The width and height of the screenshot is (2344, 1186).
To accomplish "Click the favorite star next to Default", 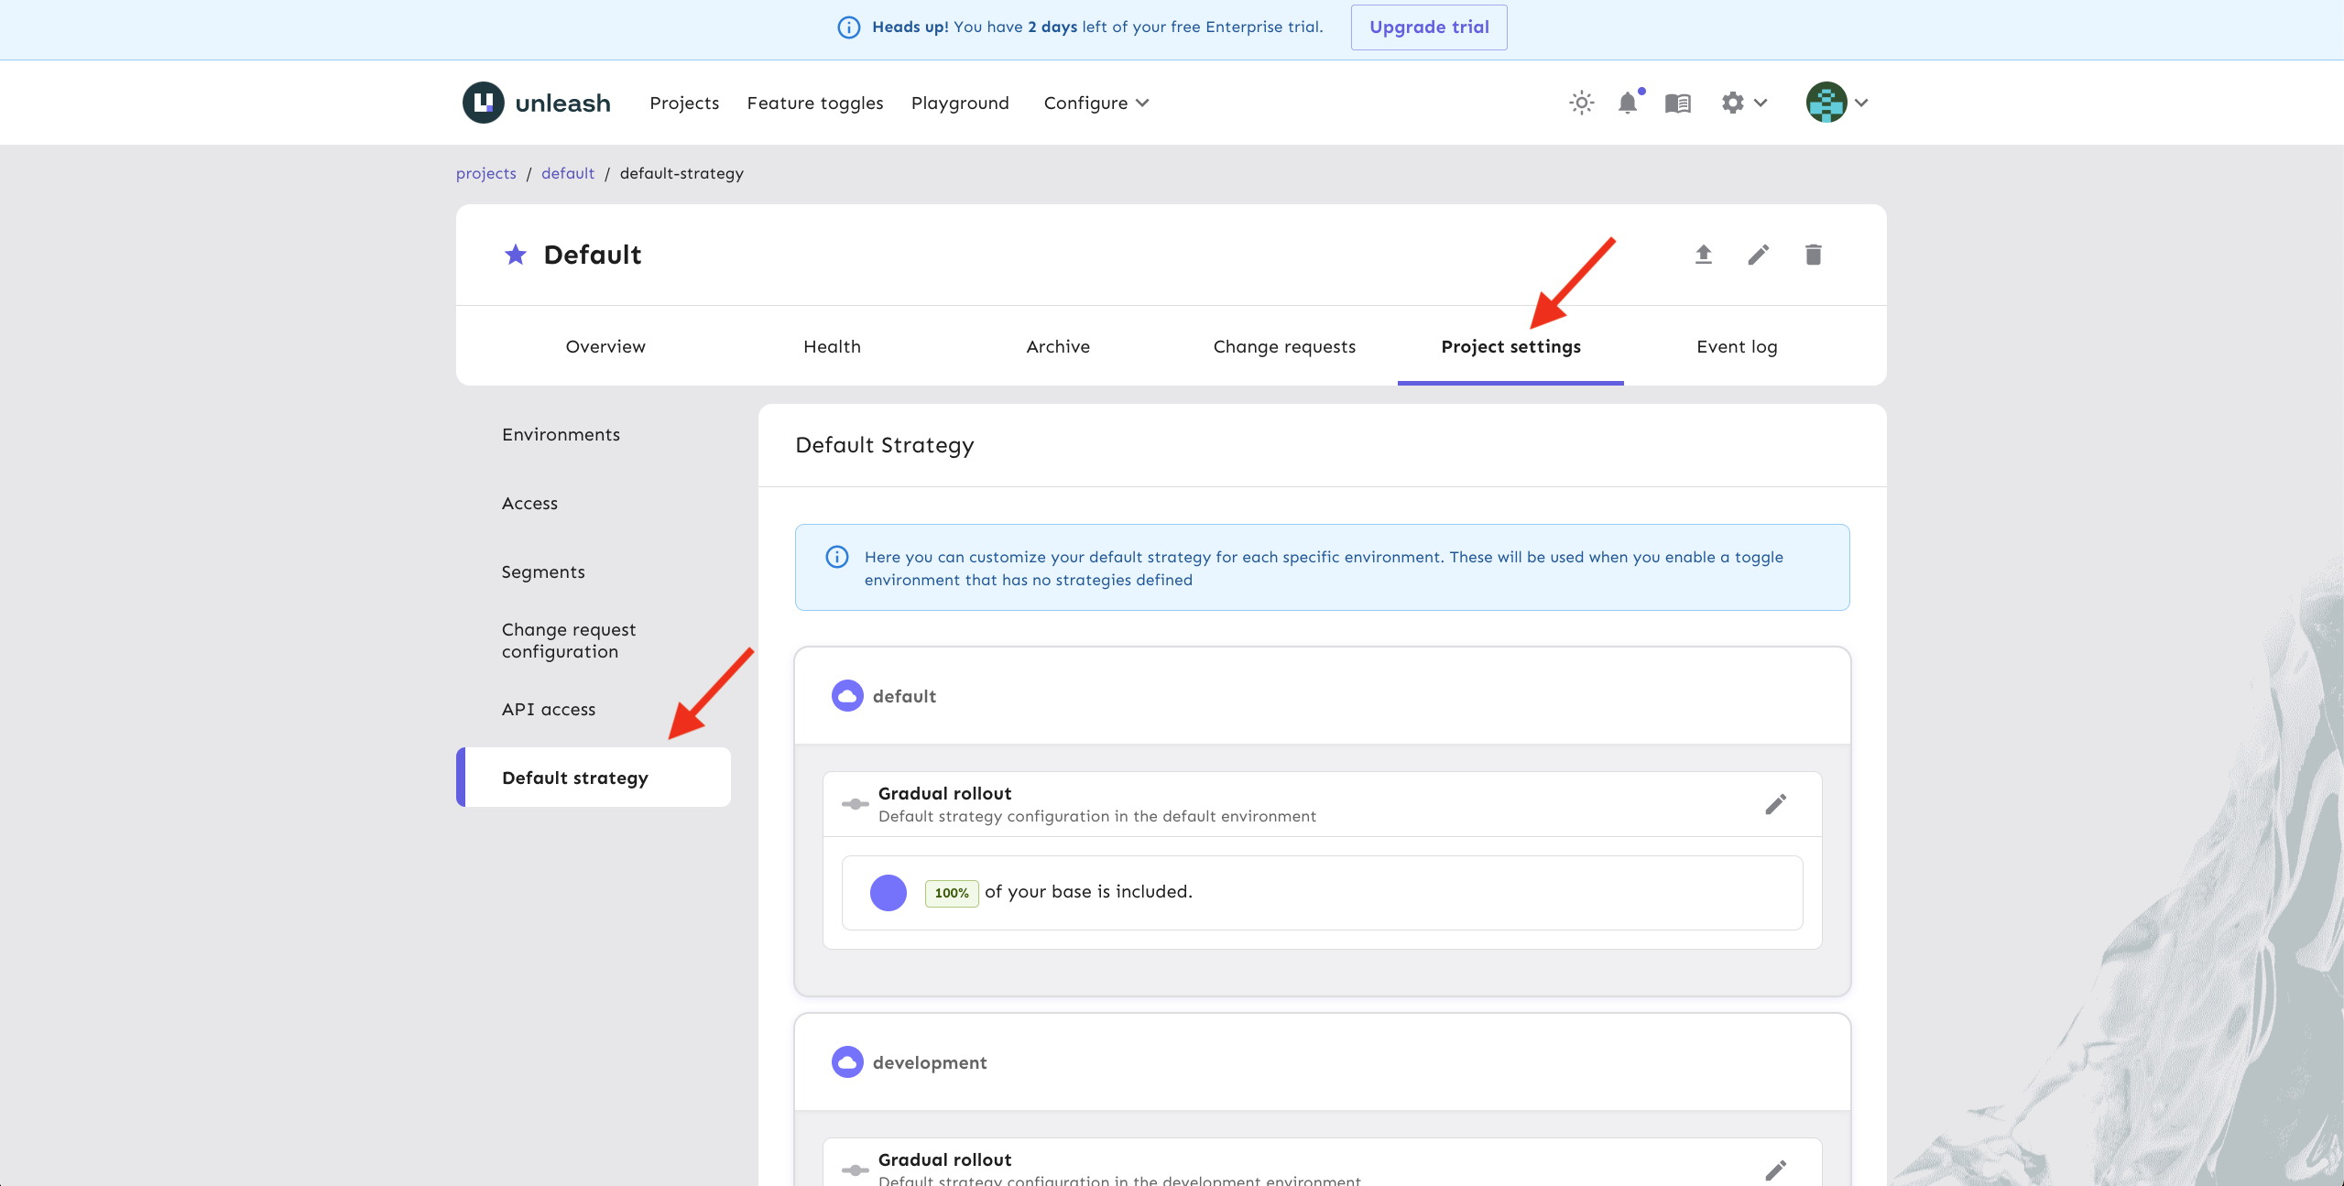I will pyautogui.click(x=516, y=255).
